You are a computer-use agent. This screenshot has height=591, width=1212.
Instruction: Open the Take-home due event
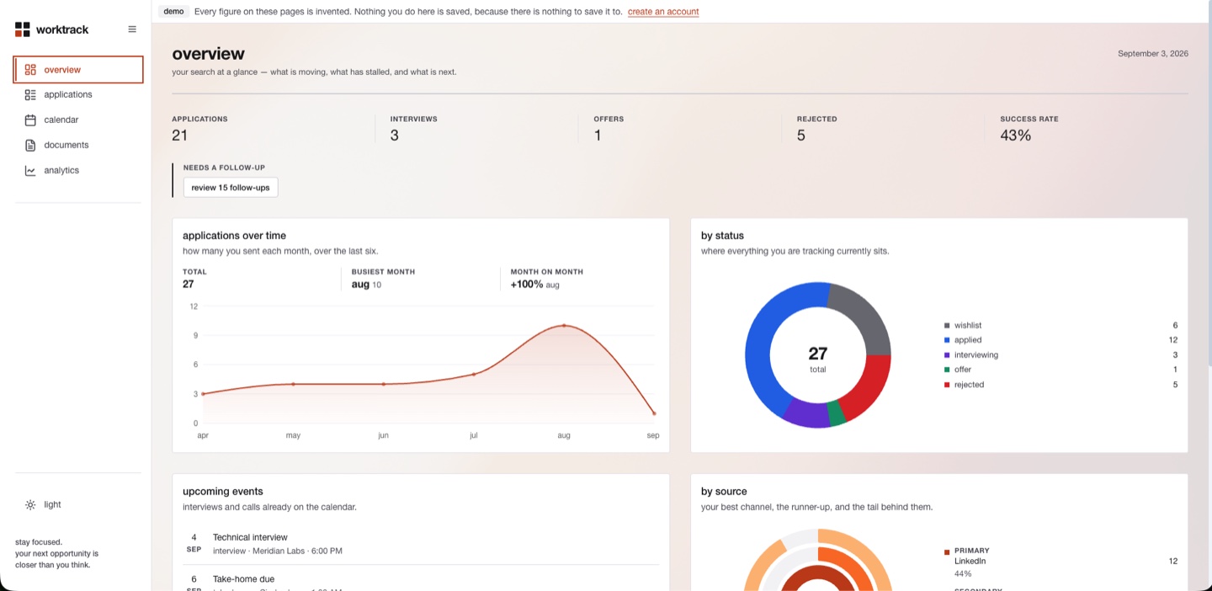[421, 581]
